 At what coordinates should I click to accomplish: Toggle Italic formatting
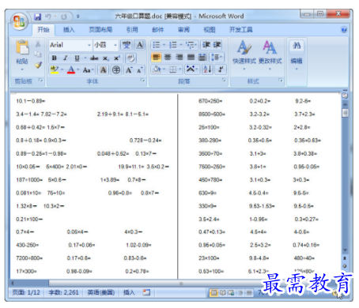coord(66,58)
